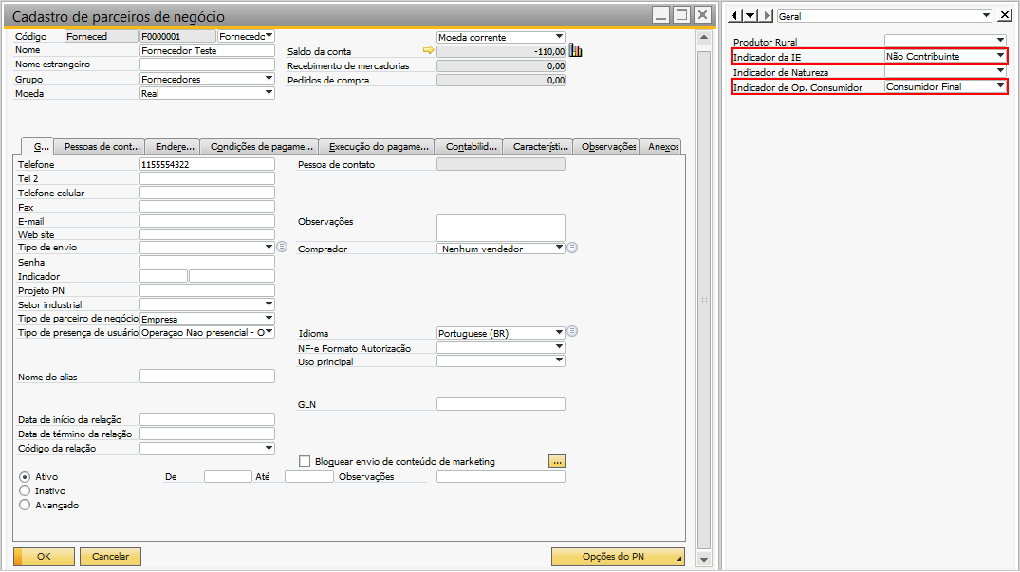Click the ellipsis button beside marketing content block
Screen dimensions: 1020x572
pyautogui.click(x=557, y=461)
